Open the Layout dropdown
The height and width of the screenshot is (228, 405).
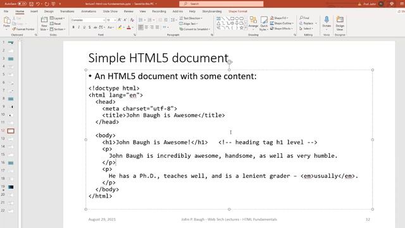(x=58, y=18)
